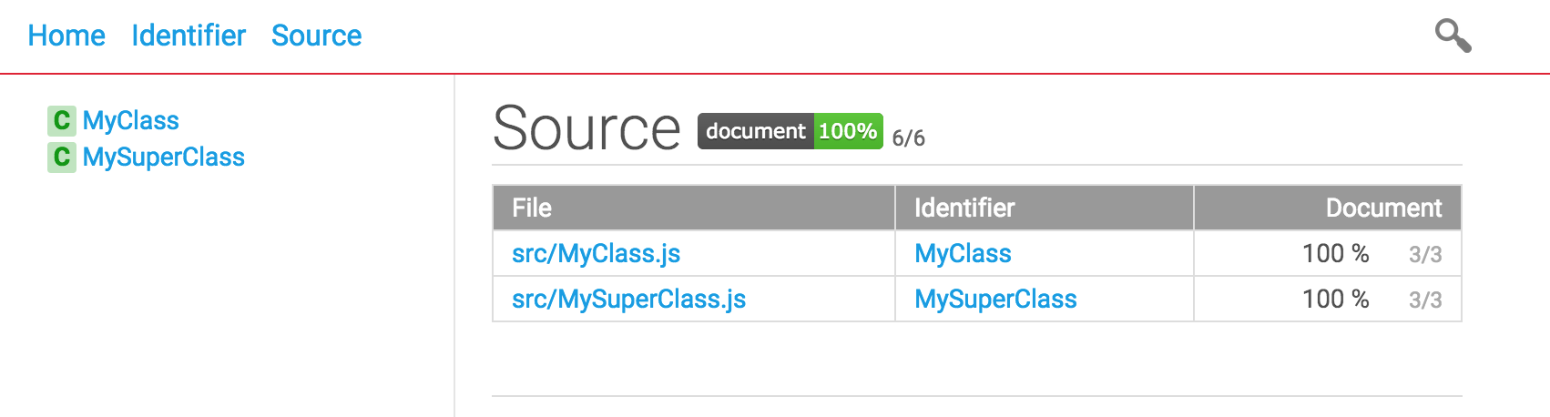Open the src/MySuperClass.js file link
Image resolution: width=1550 pixels, height=417 pixels.
click(629, 299)
